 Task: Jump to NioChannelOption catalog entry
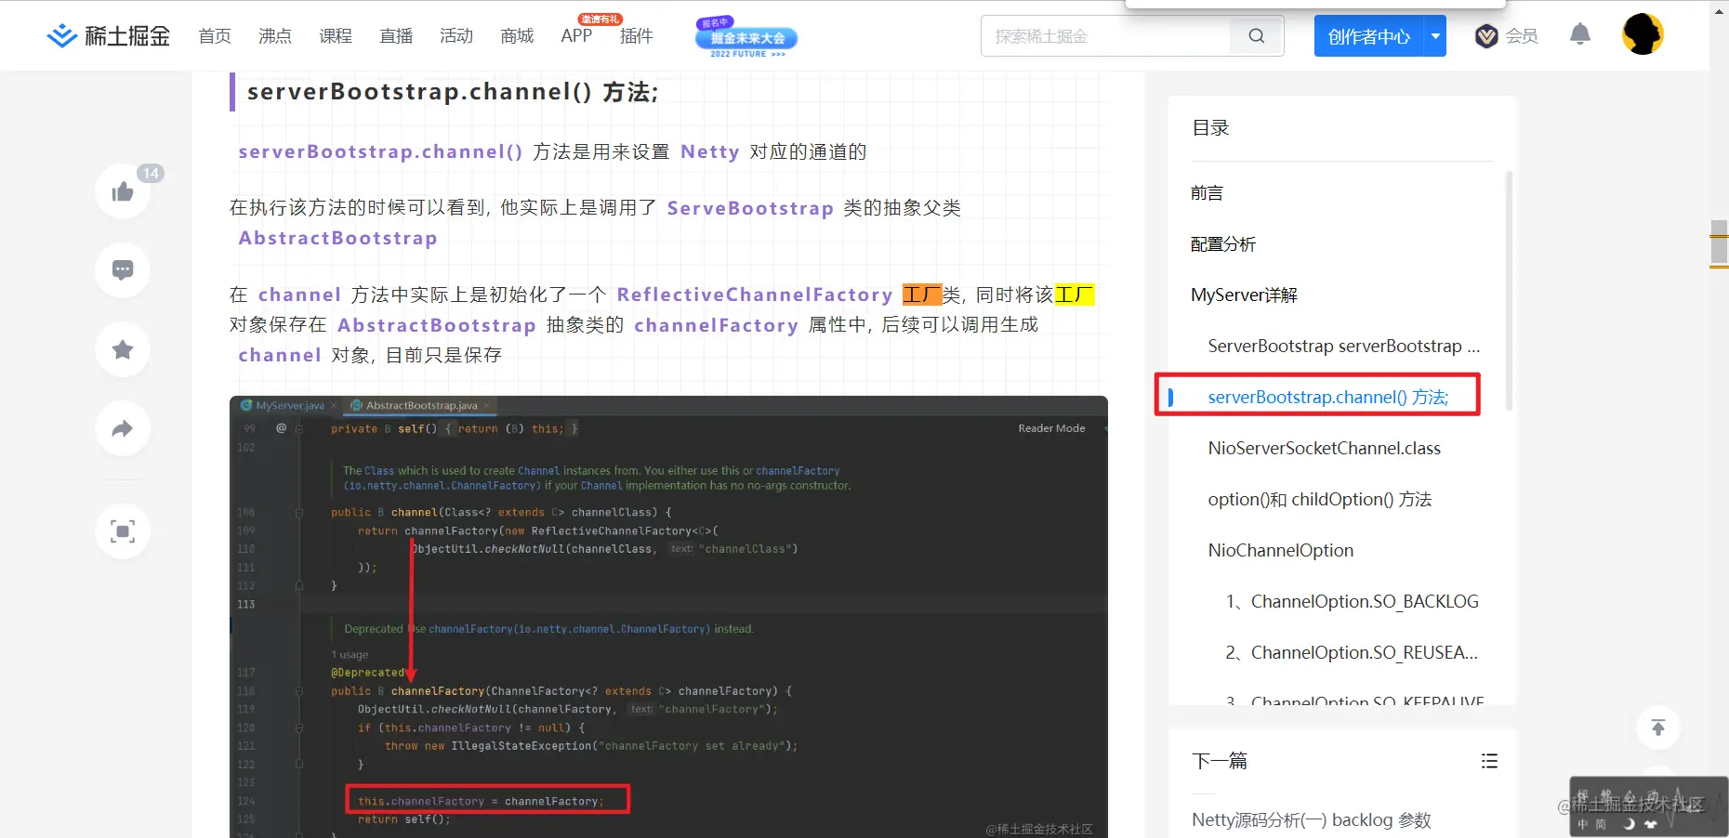click(x=1280, y=550)
